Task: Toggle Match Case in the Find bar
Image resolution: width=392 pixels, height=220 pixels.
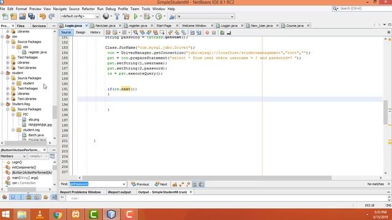Action: pyautogui.click(x=175, y=184)
